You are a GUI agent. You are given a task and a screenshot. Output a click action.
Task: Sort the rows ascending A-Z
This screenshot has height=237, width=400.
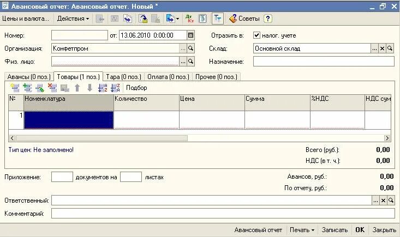coord(103,88)
